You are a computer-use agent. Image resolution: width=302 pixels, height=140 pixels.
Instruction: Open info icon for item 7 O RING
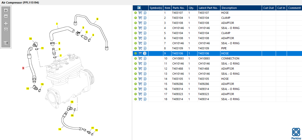[145, 43]
